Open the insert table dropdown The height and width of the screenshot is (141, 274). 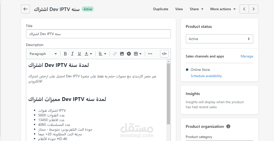coord(138,54)
